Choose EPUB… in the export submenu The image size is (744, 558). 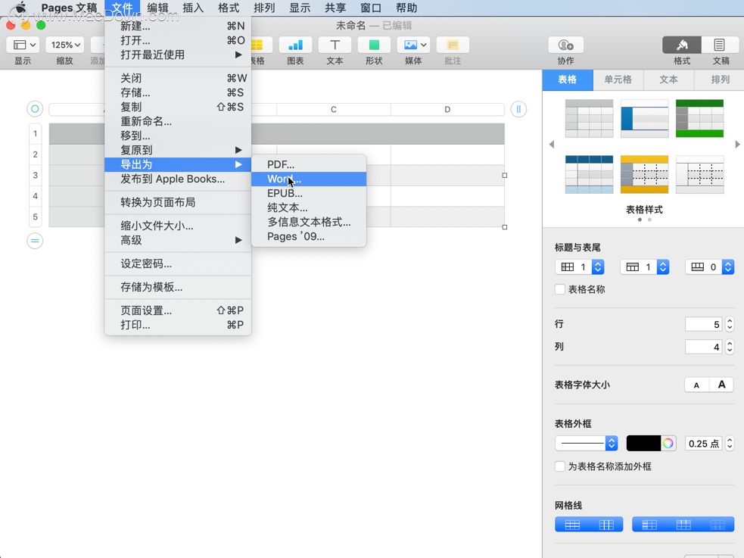click(x=309, y=193)
